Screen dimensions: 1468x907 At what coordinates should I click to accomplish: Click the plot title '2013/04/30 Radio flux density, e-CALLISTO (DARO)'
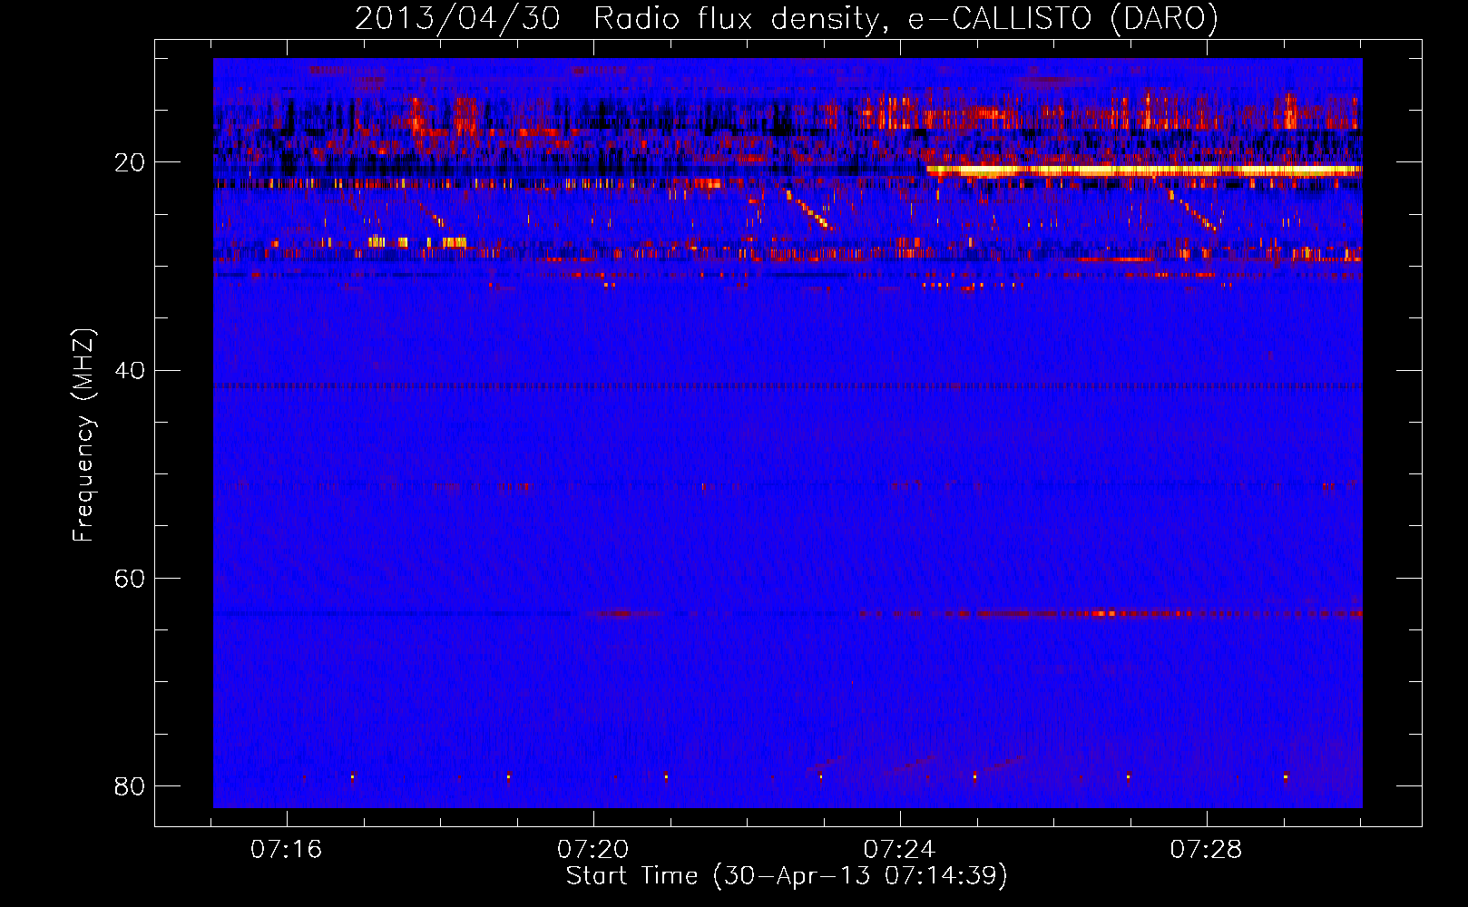point(786,18)
